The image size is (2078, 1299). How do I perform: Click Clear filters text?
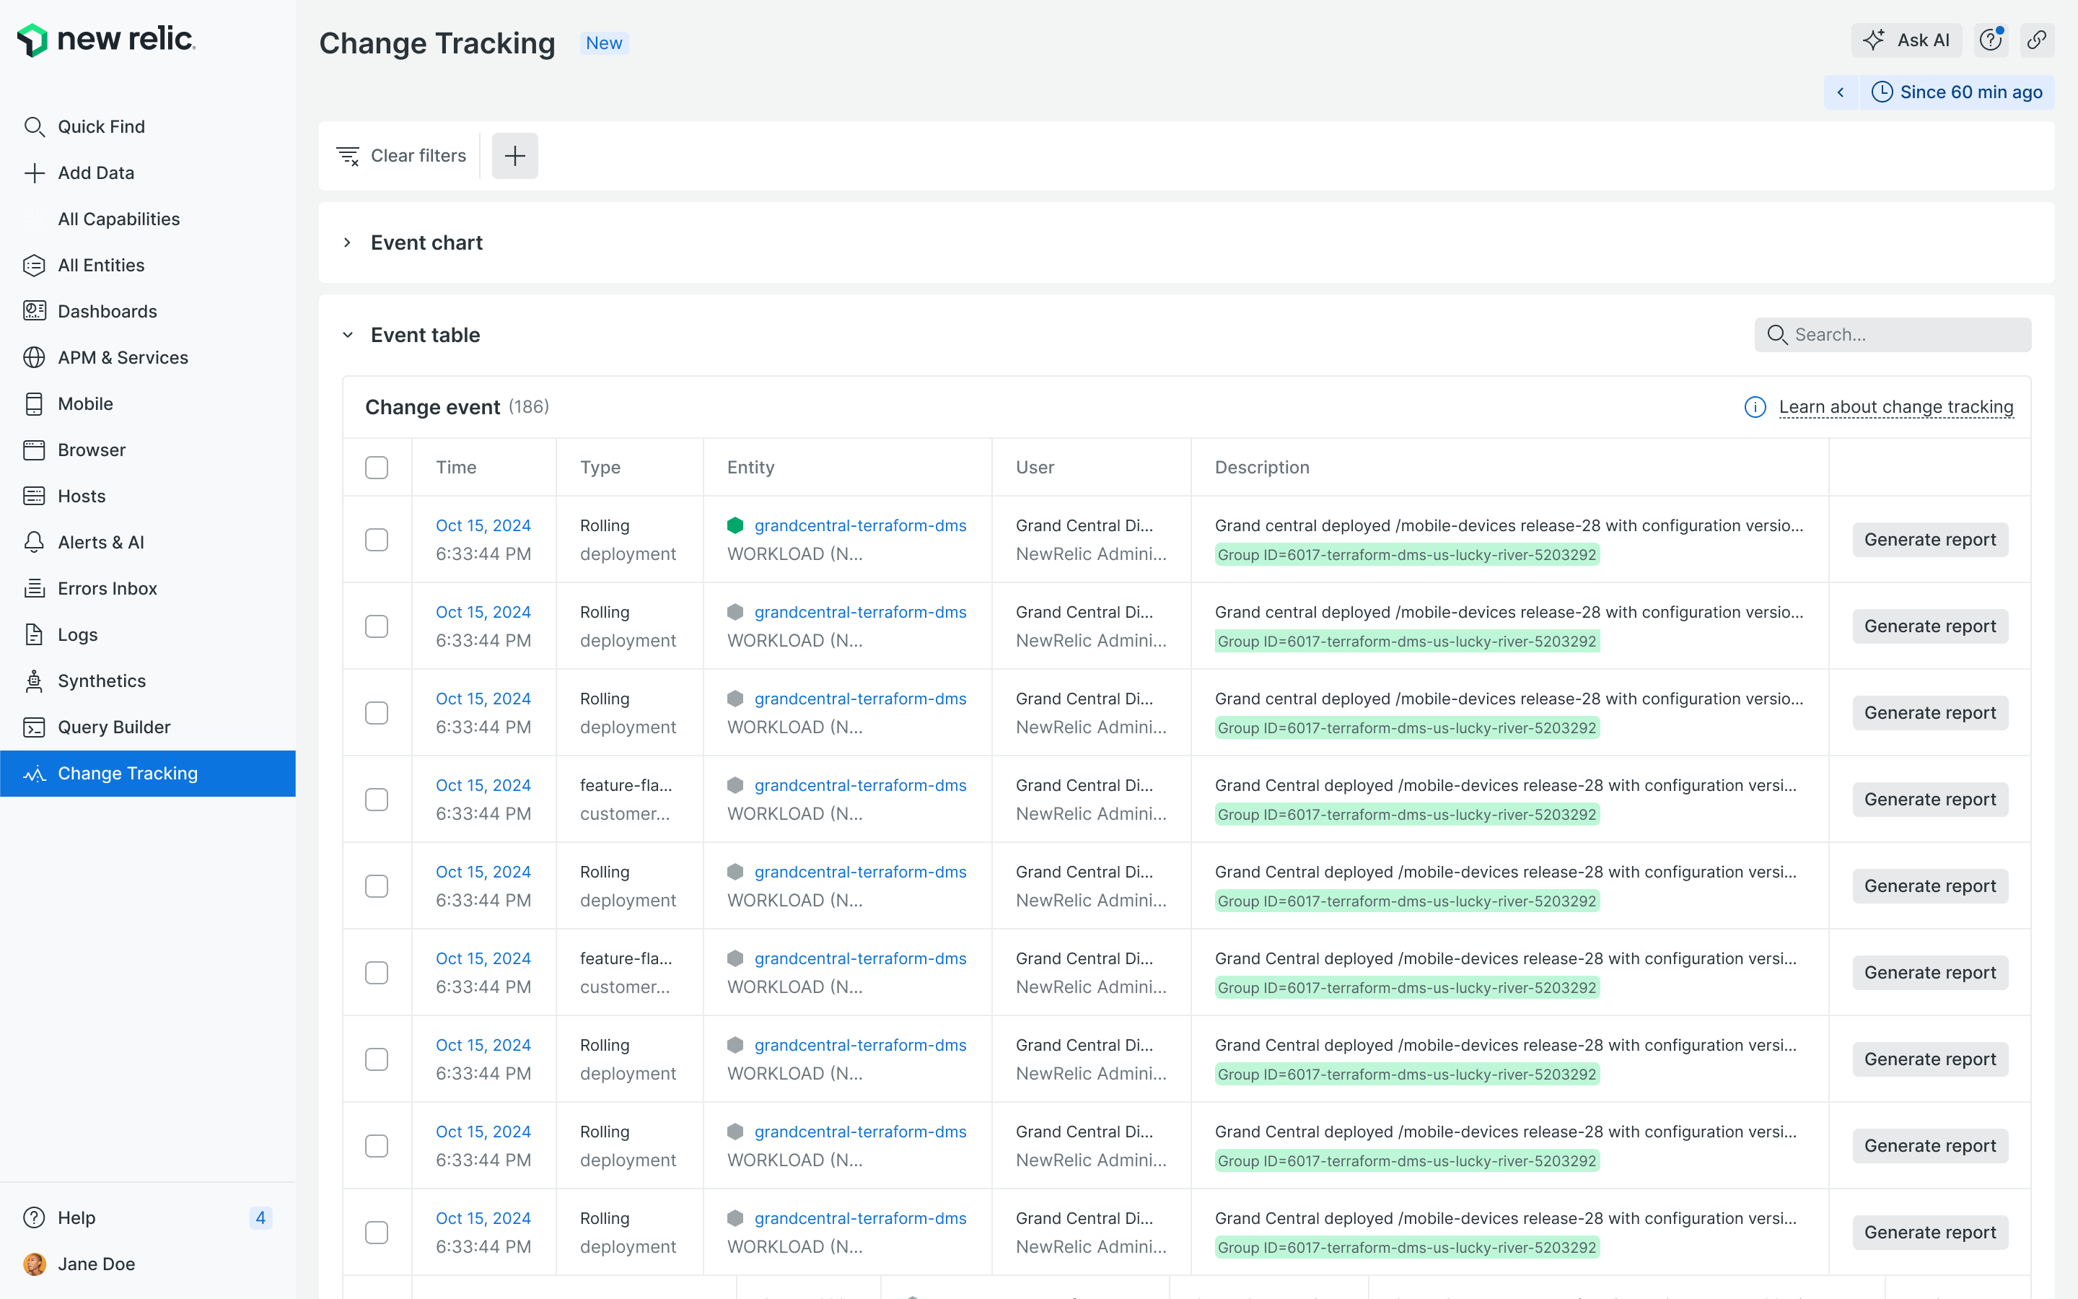(418, 157)
